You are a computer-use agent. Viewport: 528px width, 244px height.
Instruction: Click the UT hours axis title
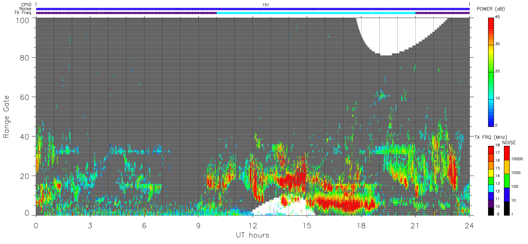point(252,235)
